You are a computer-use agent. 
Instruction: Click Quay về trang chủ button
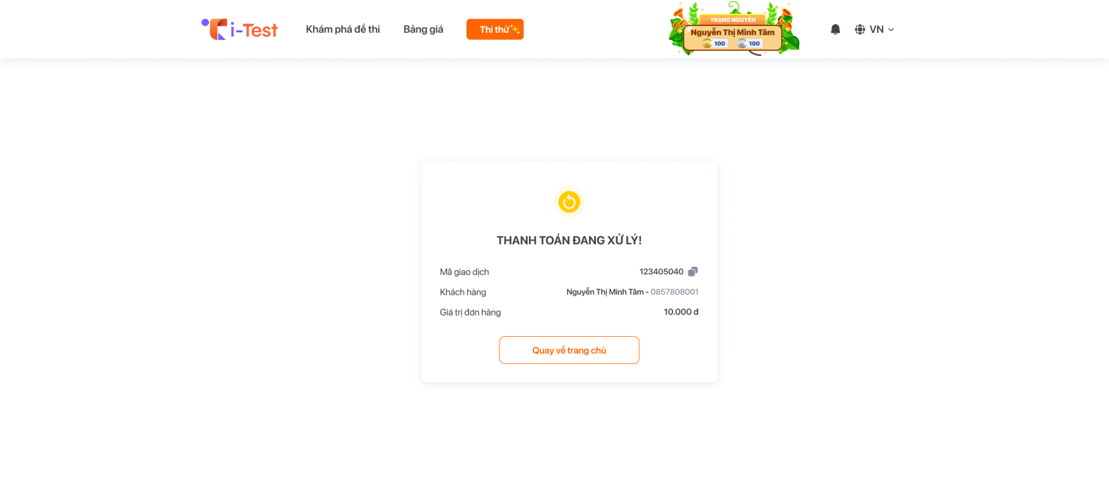569,350
